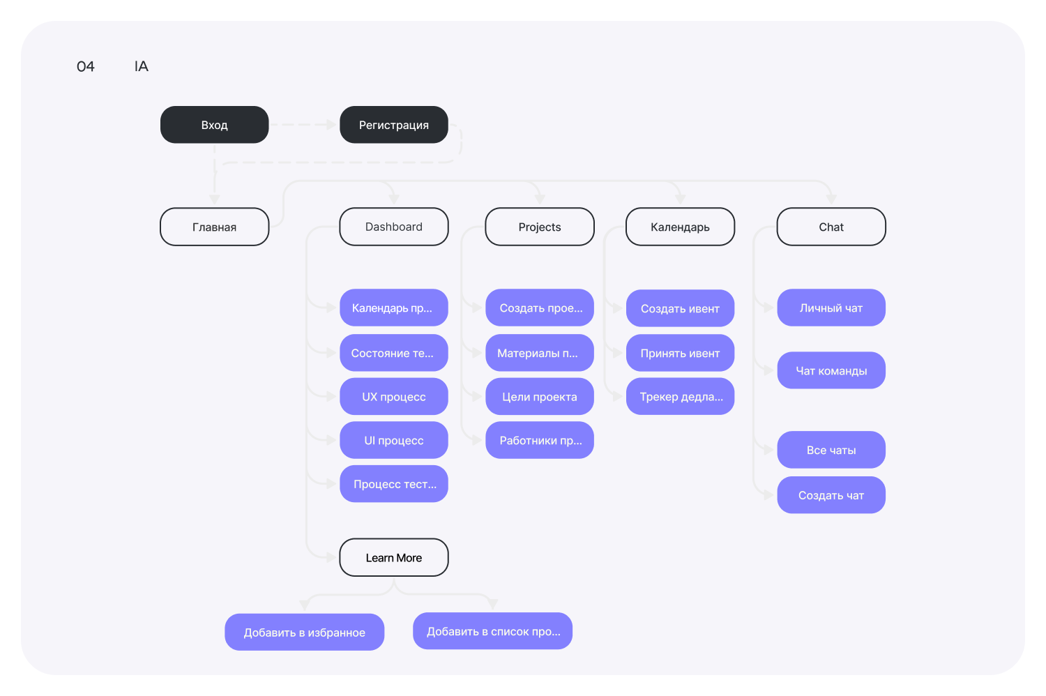Image resolution: width=1046 pixels, height=696 pixels.
Task: Select the Принять ивент block
Action: [x=680, y=353]
